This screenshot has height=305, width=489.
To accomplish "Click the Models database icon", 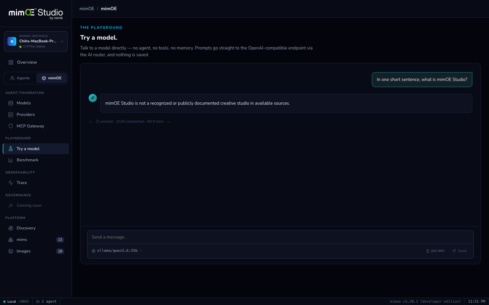I will click(x=11, y=103).
